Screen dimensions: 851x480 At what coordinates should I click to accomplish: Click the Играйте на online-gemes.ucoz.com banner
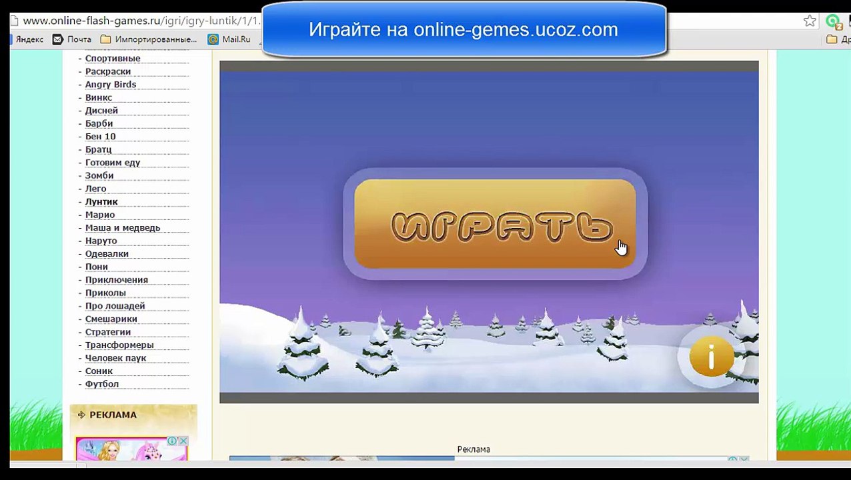coord(464,29)
